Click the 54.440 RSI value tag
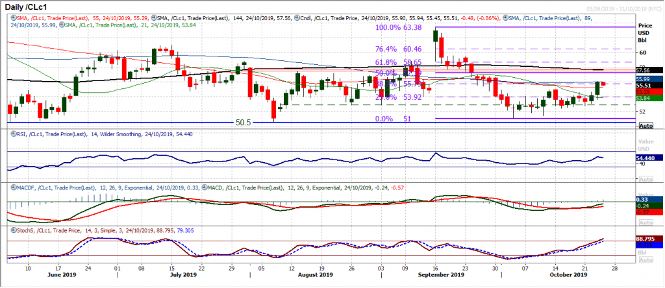Image resolution: width=665 pixels, height=288 pixels. [x=650, y=158]
